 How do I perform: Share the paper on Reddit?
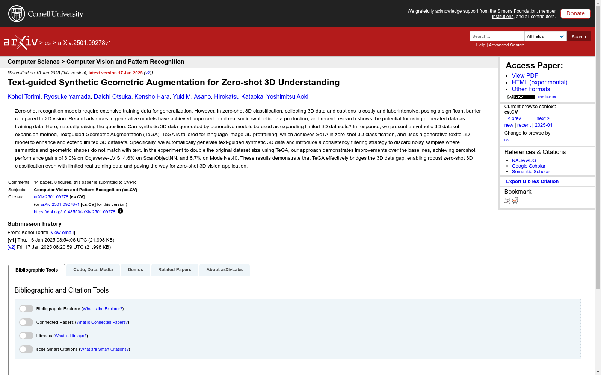[515, 201]
